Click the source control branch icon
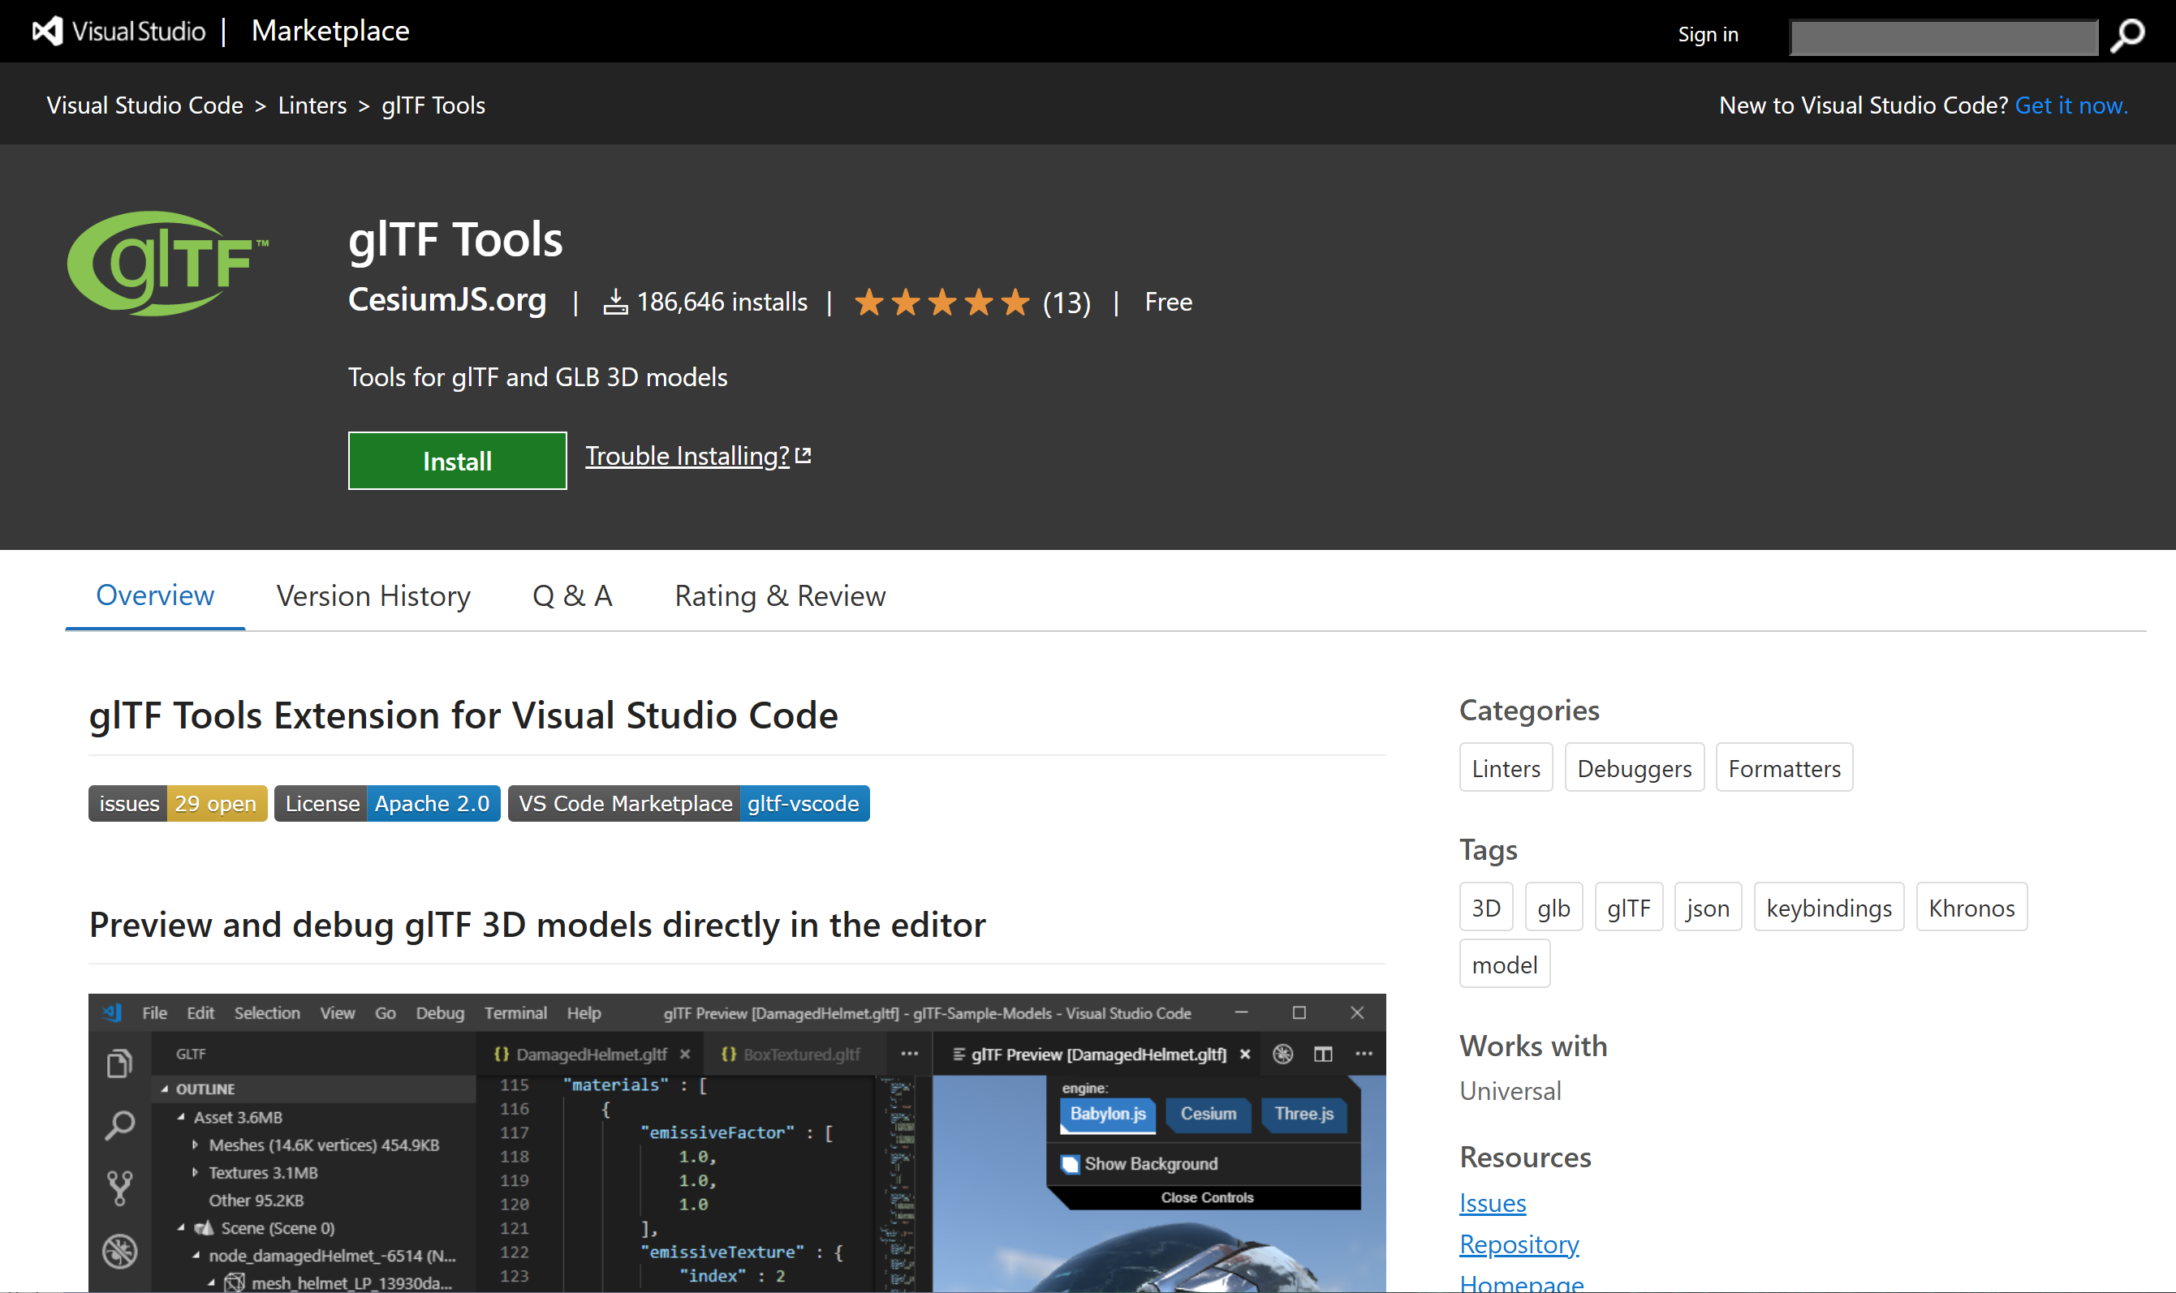The image size is (2176, 1293). point(119,1187)
